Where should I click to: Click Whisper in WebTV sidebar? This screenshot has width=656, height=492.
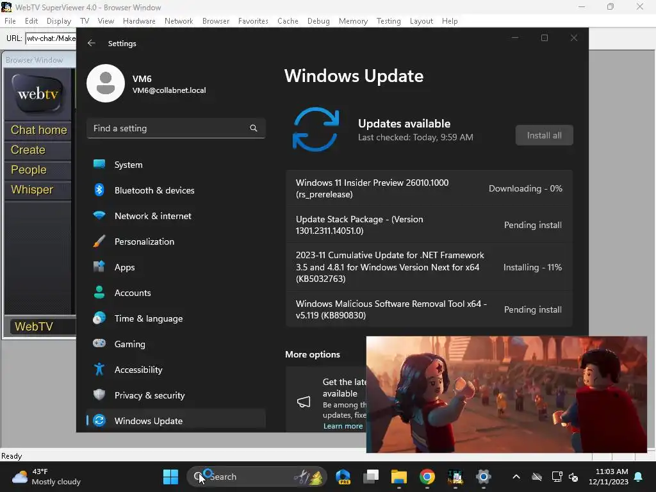pyautogui.click(x=38, y=190)
